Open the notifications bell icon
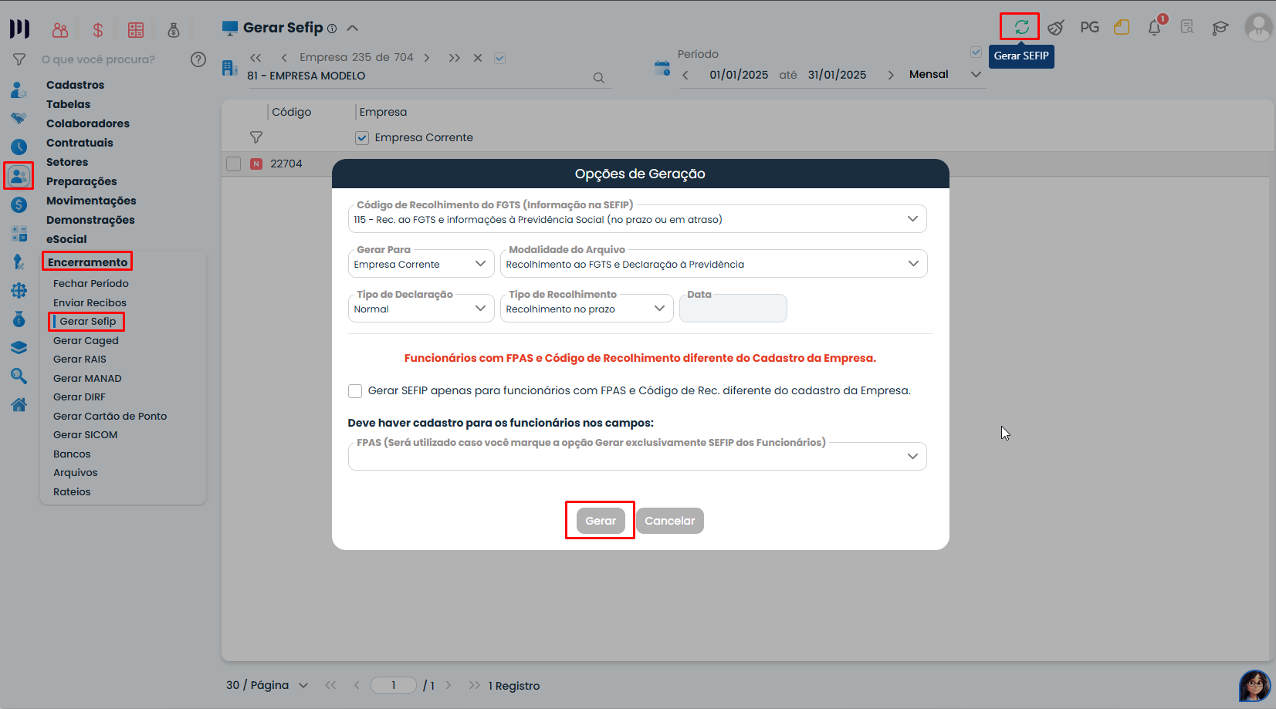Screen dimensions: 1276x709 tap(1154, 28)
